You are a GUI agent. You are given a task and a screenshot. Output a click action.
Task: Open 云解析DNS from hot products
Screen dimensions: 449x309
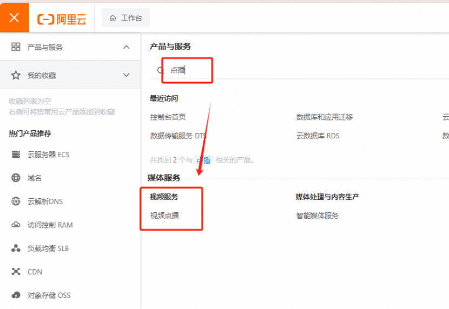point(45,201)
